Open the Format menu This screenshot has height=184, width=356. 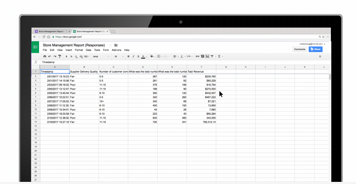pyautogui.click(x=79, y=50)
